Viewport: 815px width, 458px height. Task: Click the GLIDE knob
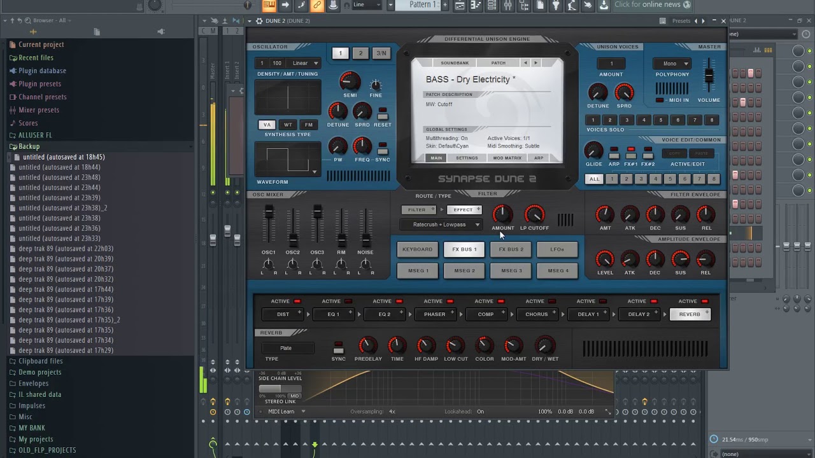[x=593, y=151]
